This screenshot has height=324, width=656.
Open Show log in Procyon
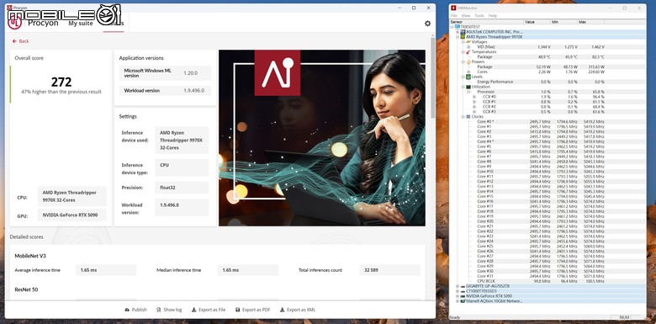169,310
